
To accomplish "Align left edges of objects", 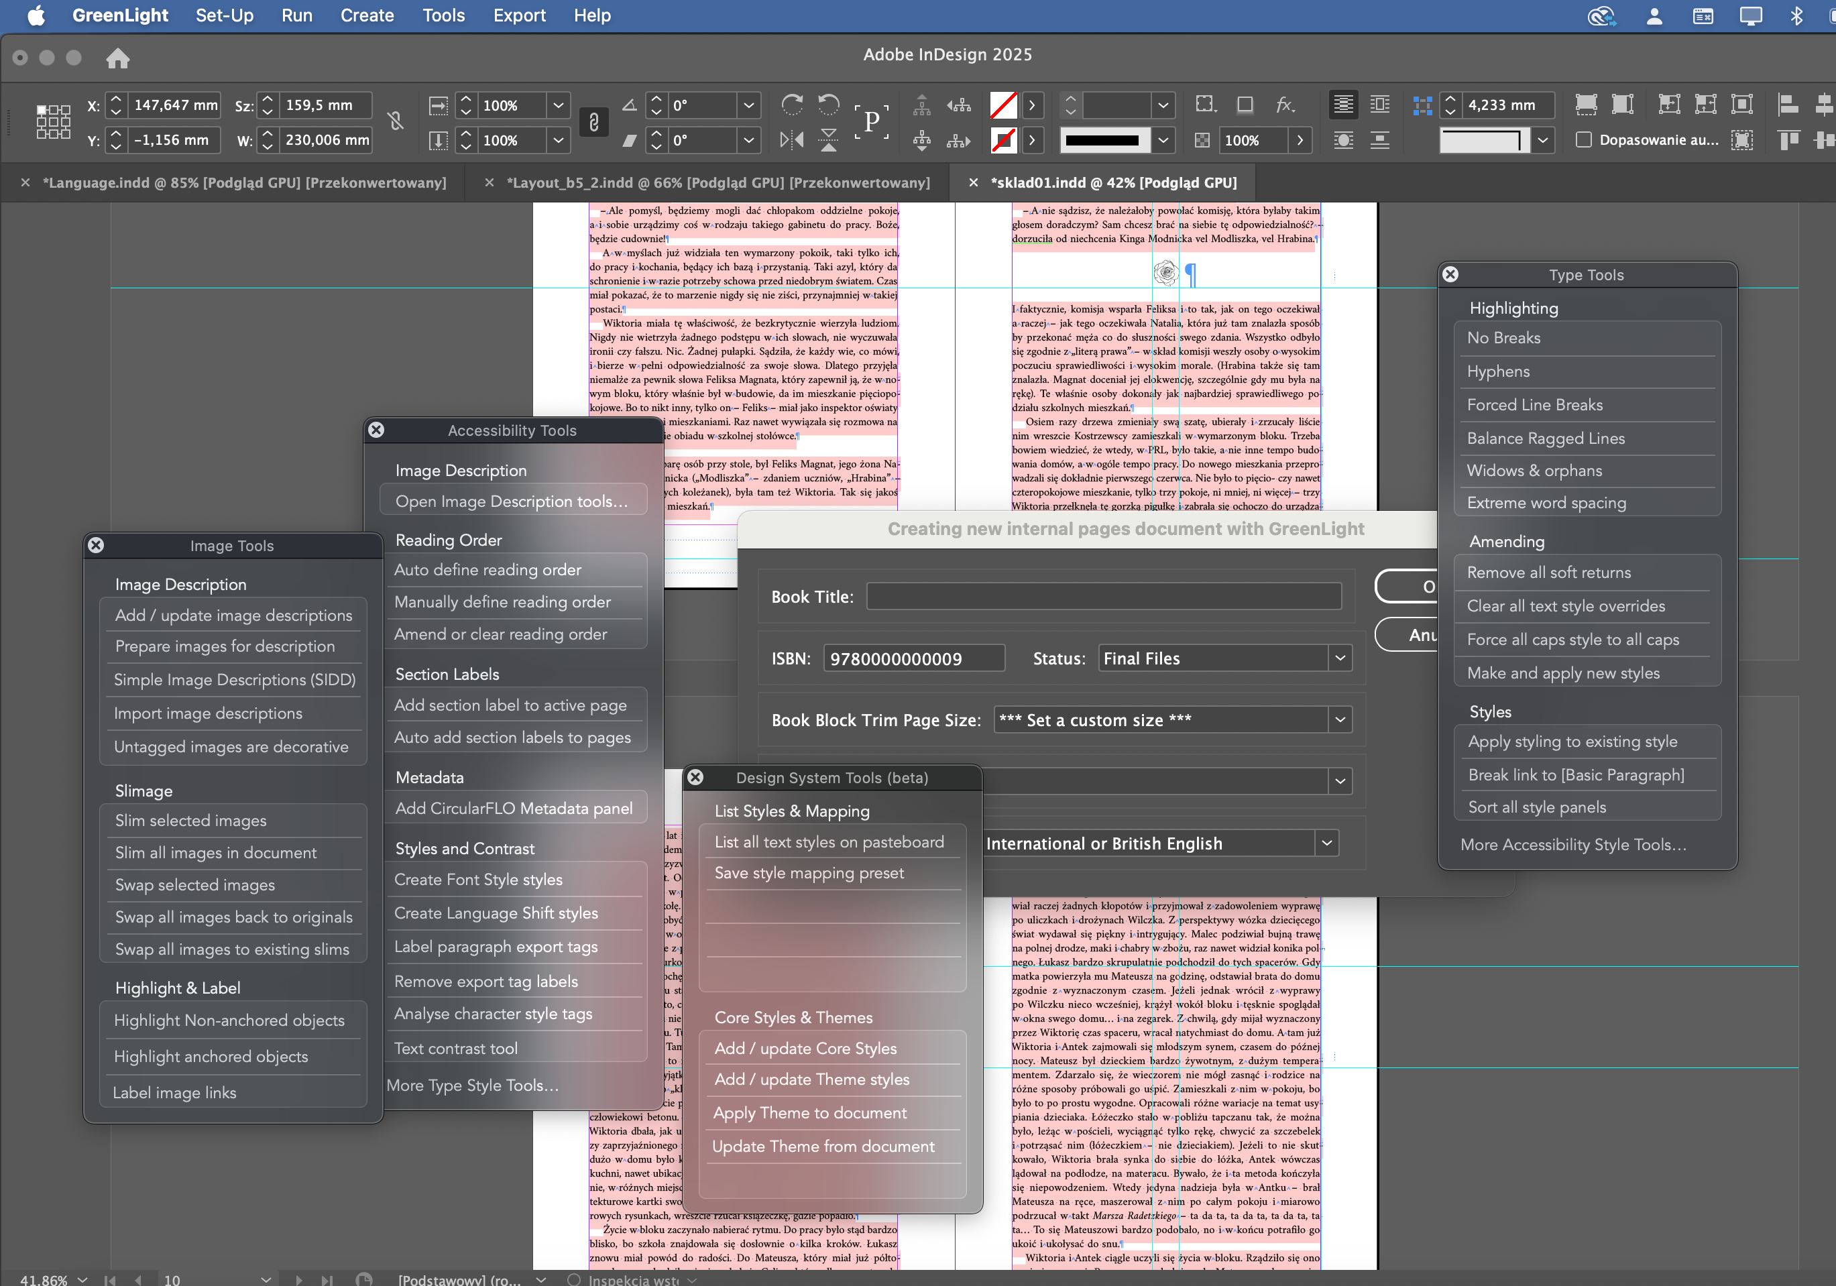I will [x=1788, y=105].
